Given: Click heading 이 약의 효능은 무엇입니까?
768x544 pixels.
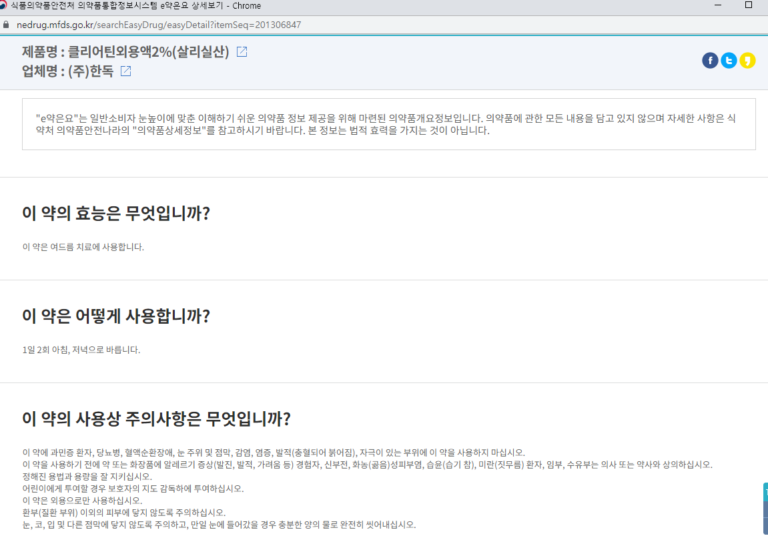Looking at the screenshot, I should click(116, 213).
